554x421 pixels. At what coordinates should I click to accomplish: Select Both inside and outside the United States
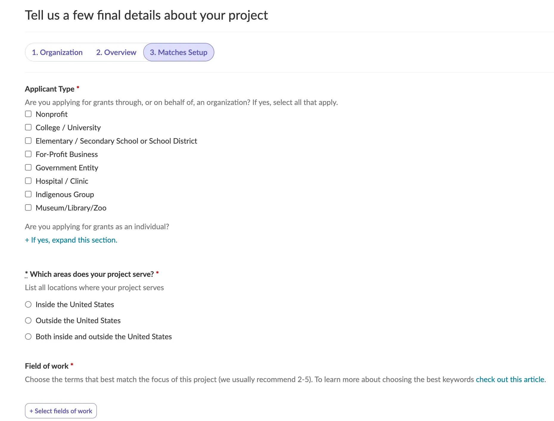(x=28, y=336)
